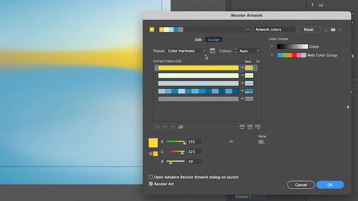The width and height of the screenshot is (358, 201).
Task: Click separate colors into different rows icon
Action: 165,127
